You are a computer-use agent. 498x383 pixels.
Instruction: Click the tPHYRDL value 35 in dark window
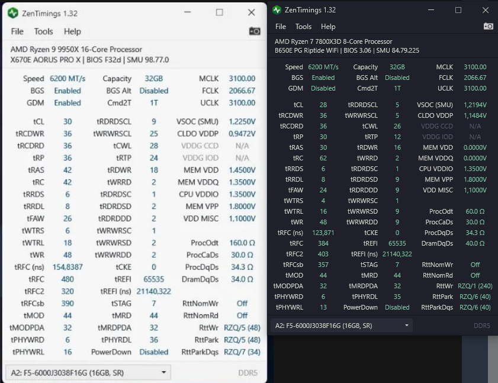[x=397, y=297]
